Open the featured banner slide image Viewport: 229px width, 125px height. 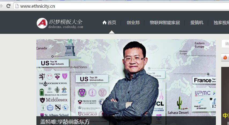pos(126,82)
